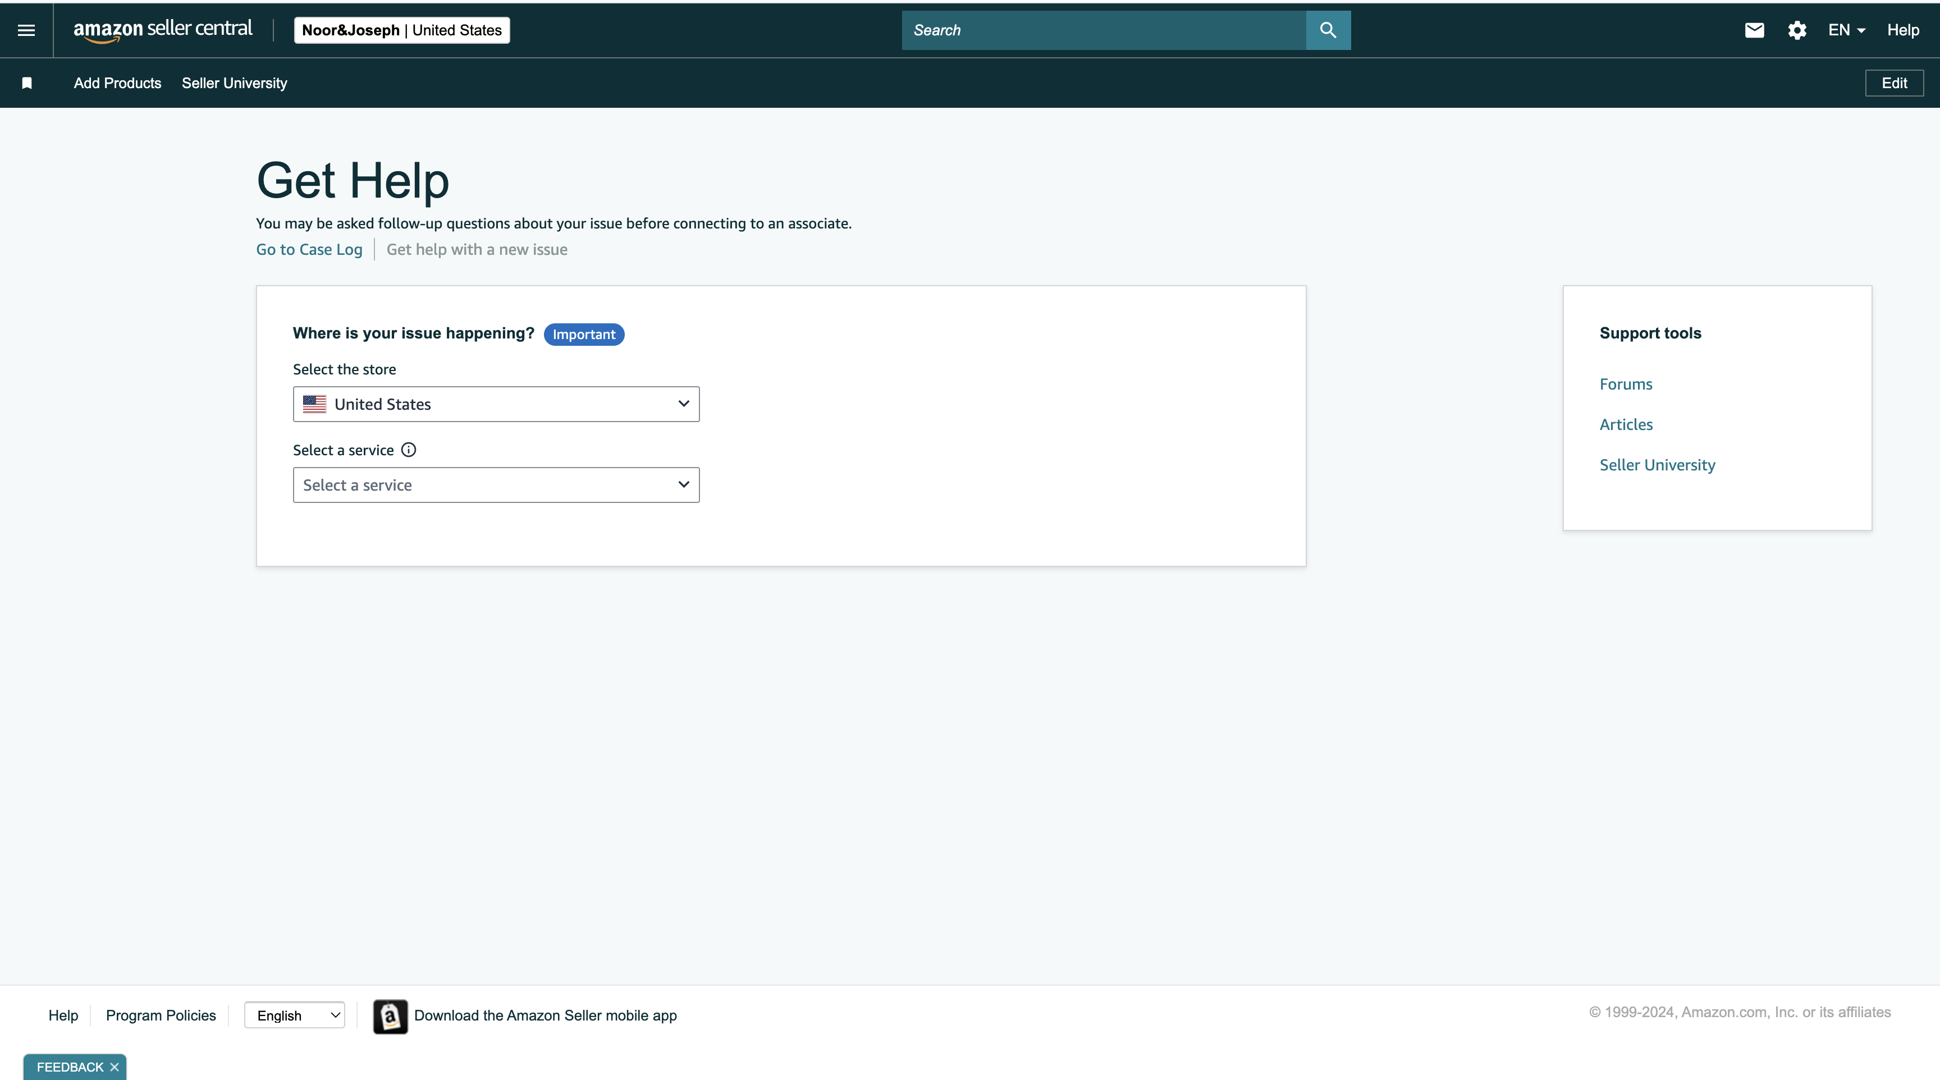Click the Help link in the footer

click(x=63, y=1015)
